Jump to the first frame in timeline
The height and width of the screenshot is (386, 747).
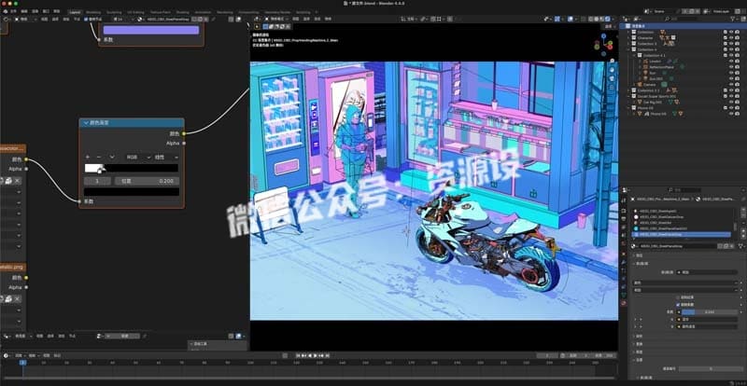tap(299, 355)
